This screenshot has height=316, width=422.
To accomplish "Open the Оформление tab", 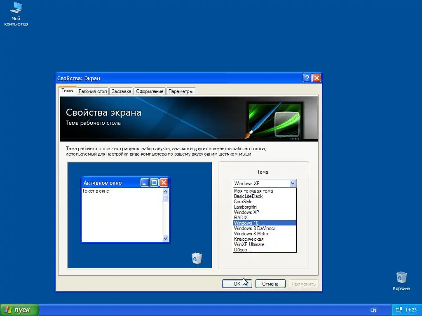I will [x=150, y=91].
